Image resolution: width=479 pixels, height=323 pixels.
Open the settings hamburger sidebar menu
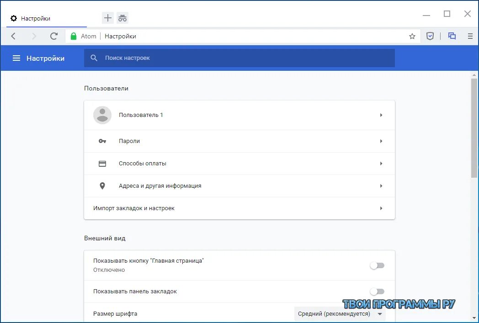pyautogui.click(x=16, y=58)
